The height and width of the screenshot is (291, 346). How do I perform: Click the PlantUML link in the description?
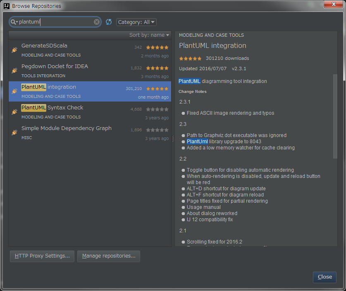189,81
